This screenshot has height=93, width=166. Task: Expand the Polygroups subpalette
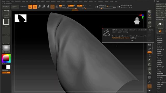(x=160, y=62)
